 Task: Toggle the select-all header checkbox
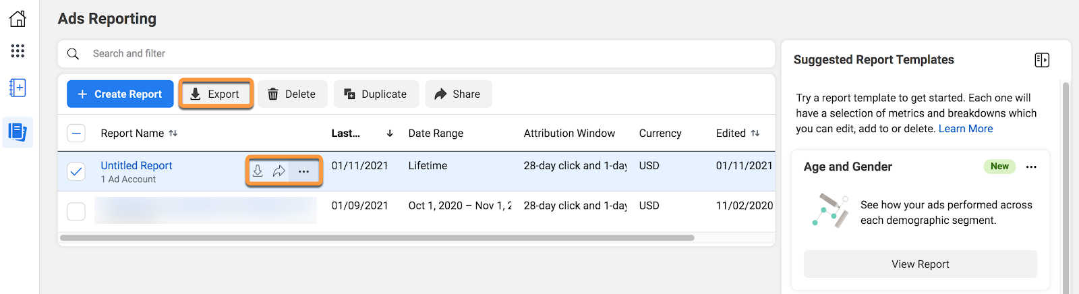76,134
